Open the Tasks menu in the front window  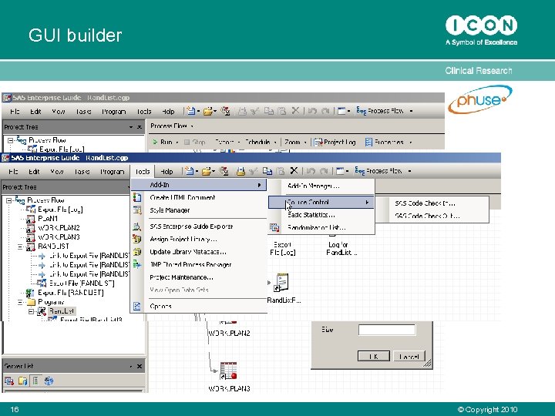[82, 172]
